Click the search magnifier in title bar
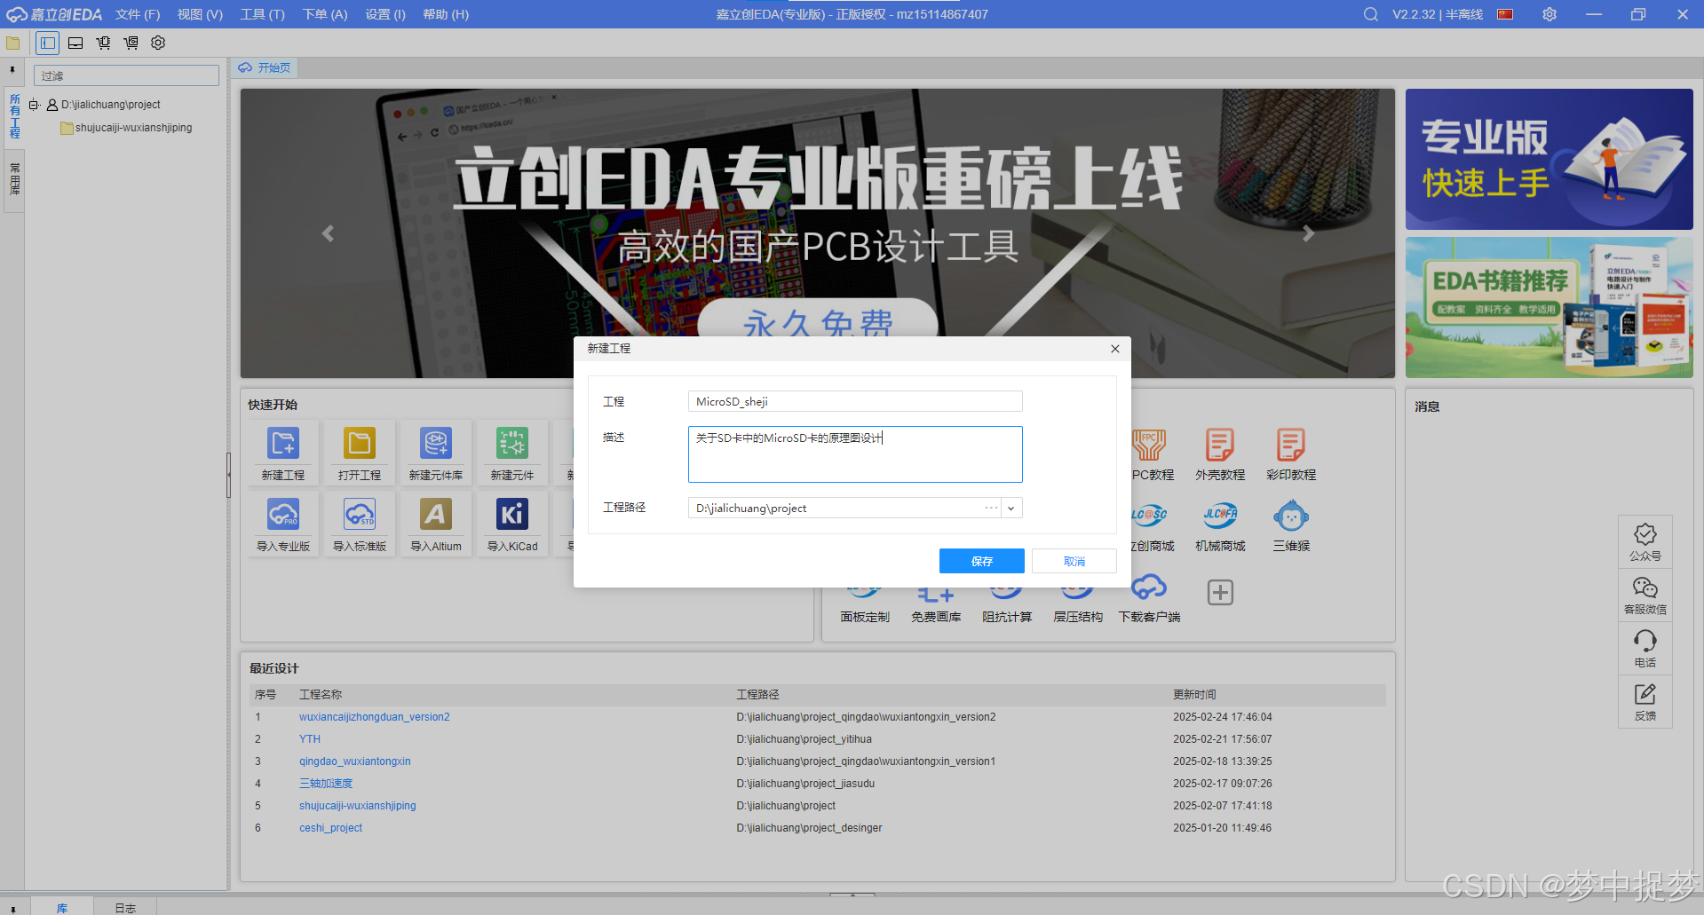This screenshot has width=1704, height=915. pyautogui.click(x=1371, y=14)
